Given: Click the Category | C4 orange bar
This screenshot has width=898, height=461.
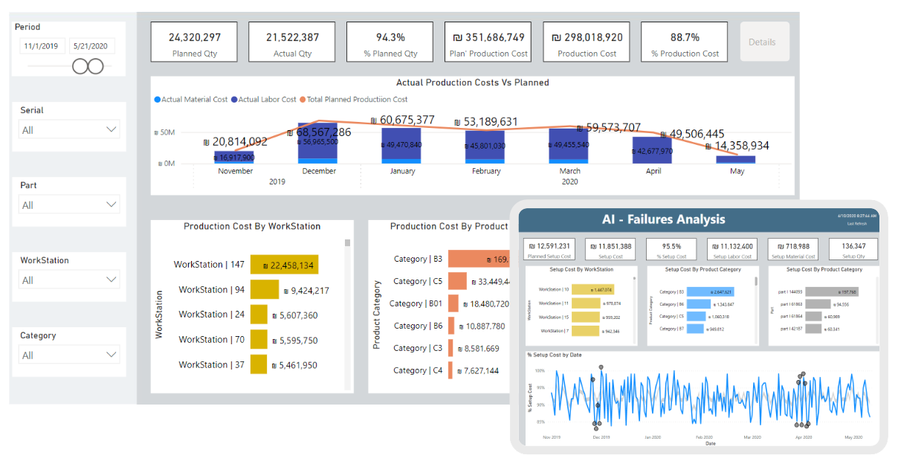Looking at the screenshot, I should 450,370.
